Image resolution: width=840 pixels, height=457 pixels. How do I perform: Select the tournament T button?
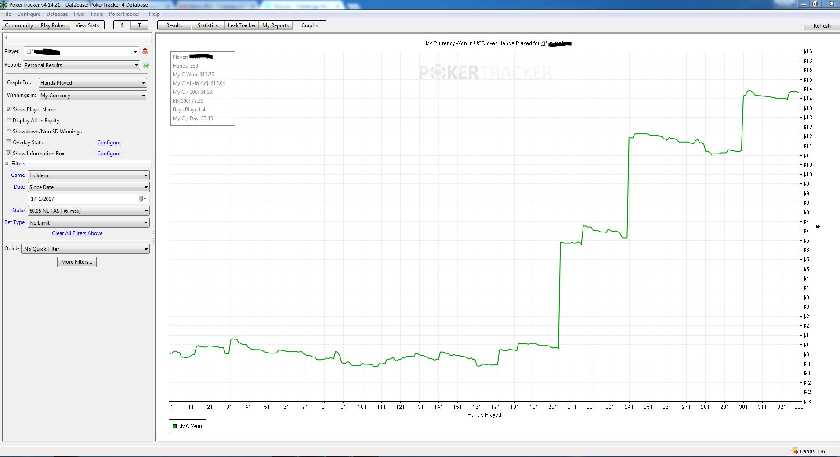[139, 25]
